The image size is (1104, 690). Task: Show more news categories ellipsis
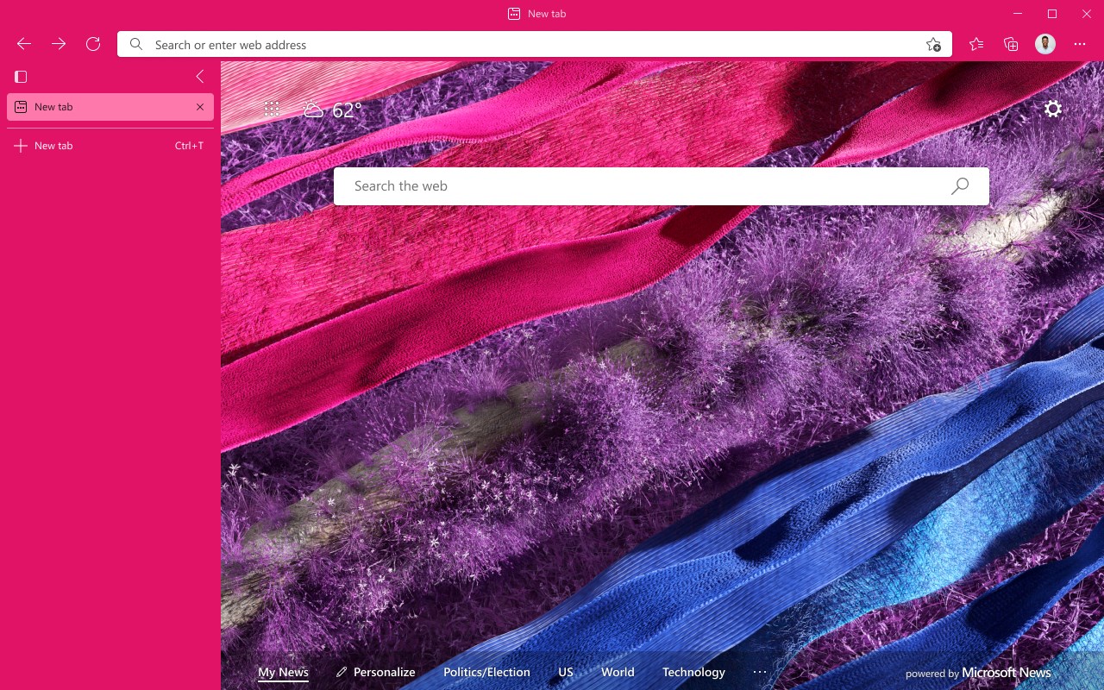pyautogui.click(x=760, y=672)
